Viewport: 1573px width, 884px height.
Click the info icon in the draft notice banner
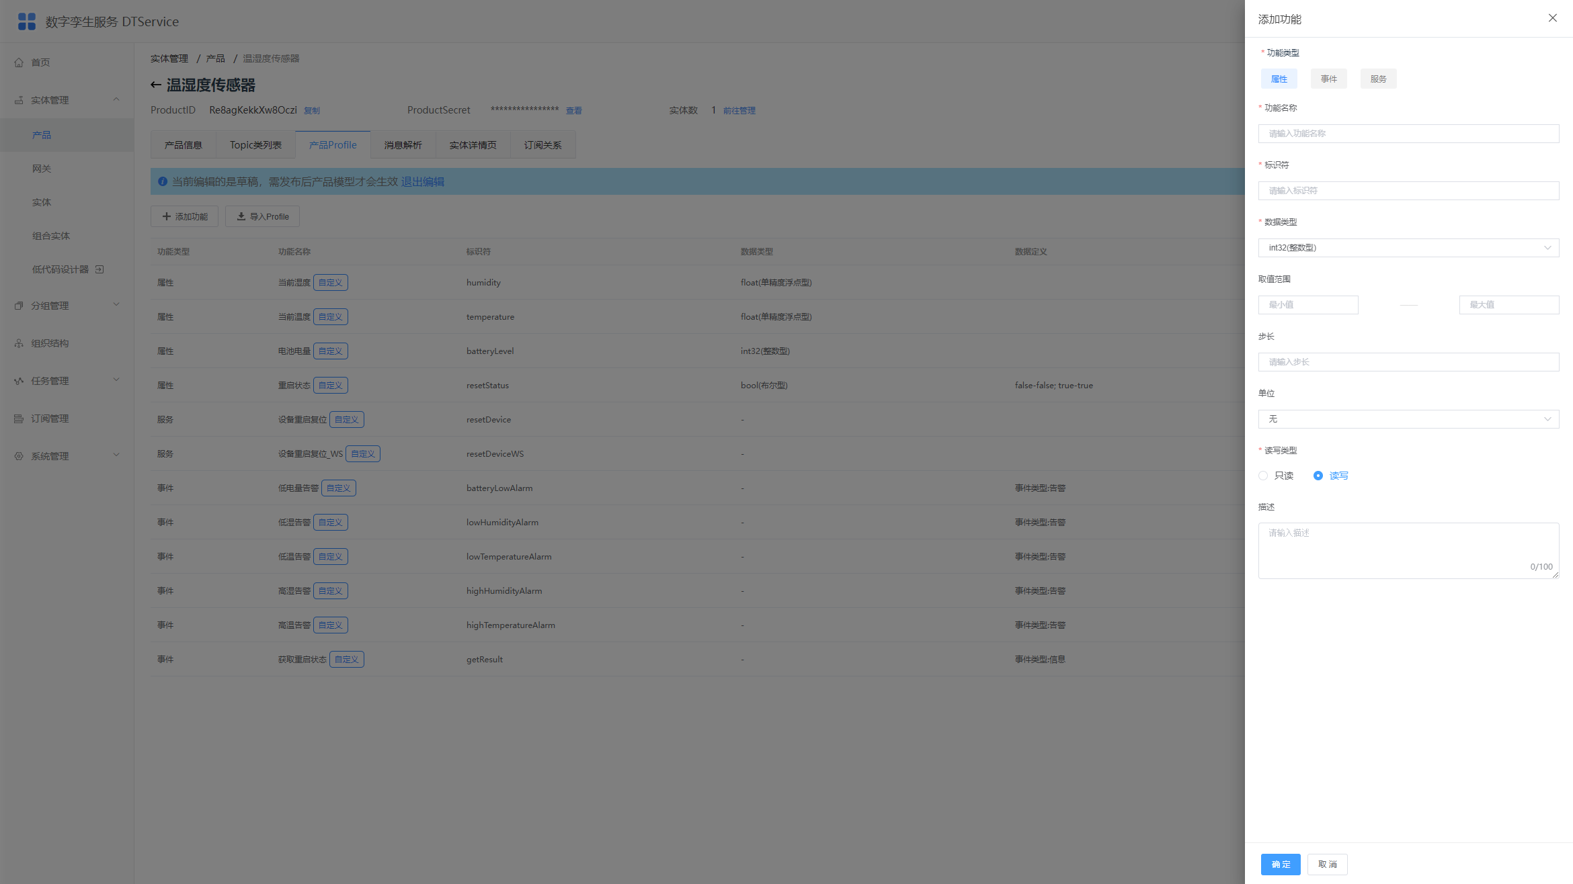coord(163,181)
